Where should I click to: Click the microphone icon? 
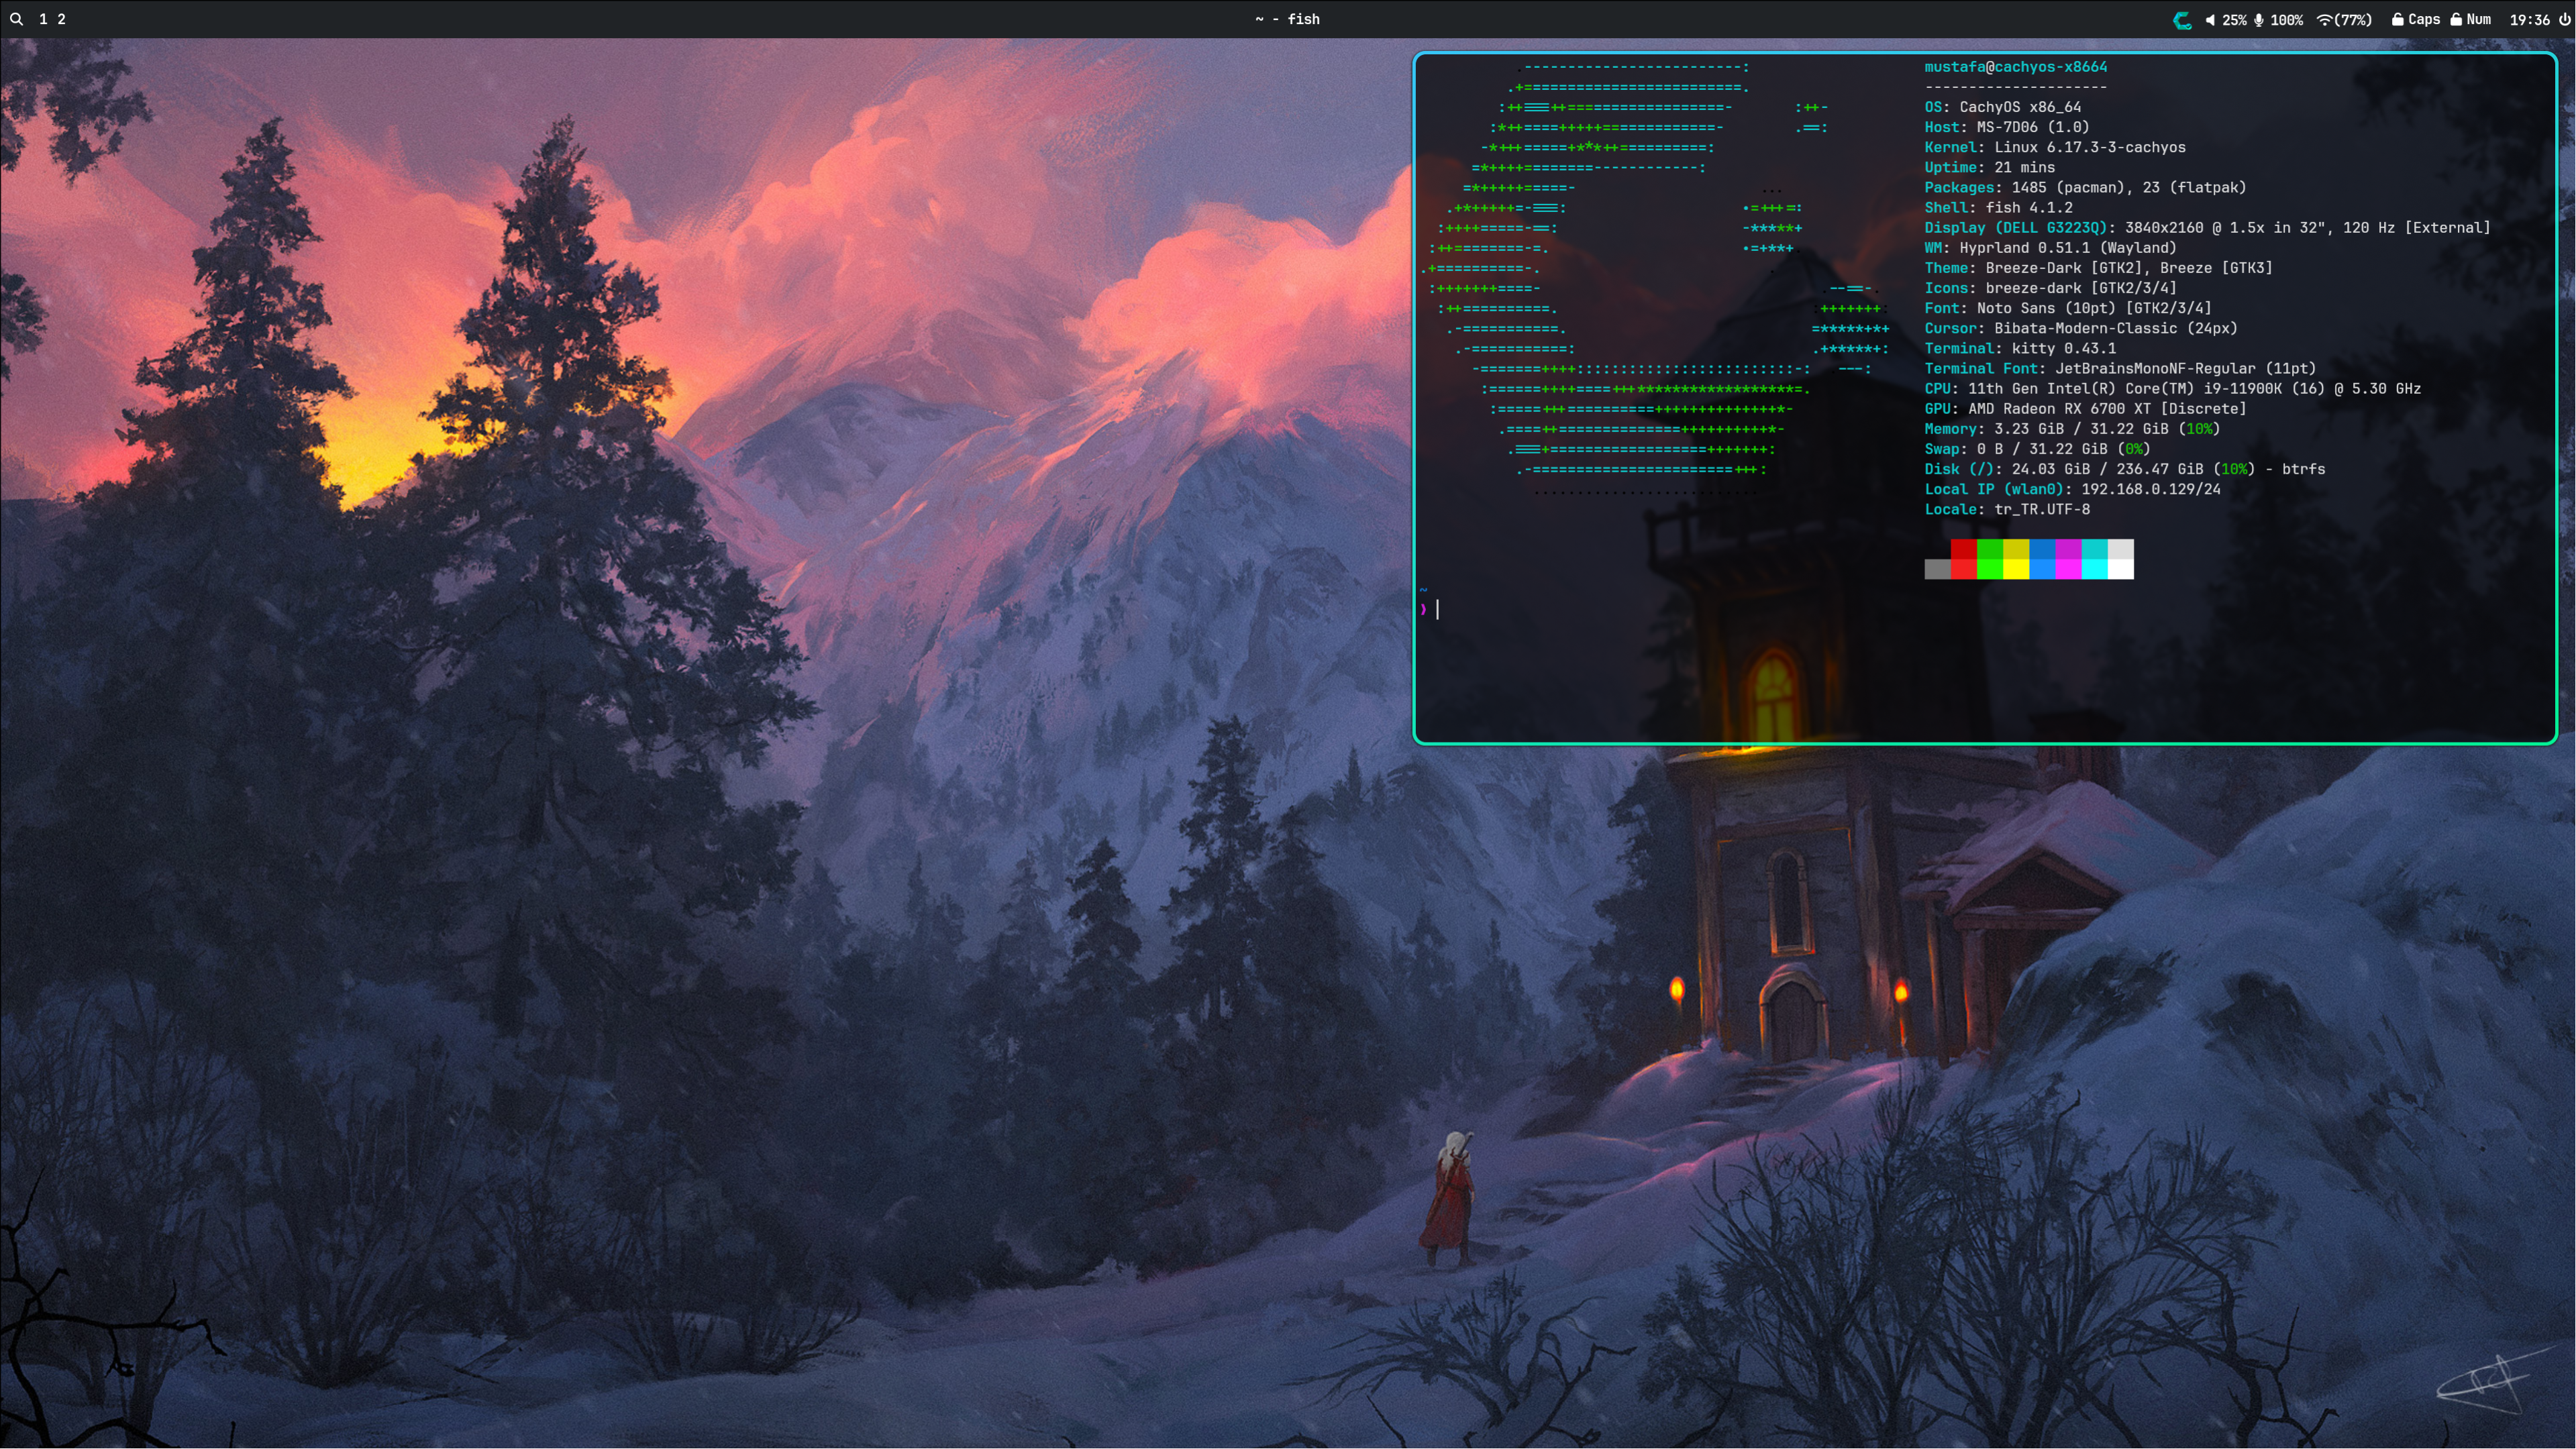[x=2259, y=19]
